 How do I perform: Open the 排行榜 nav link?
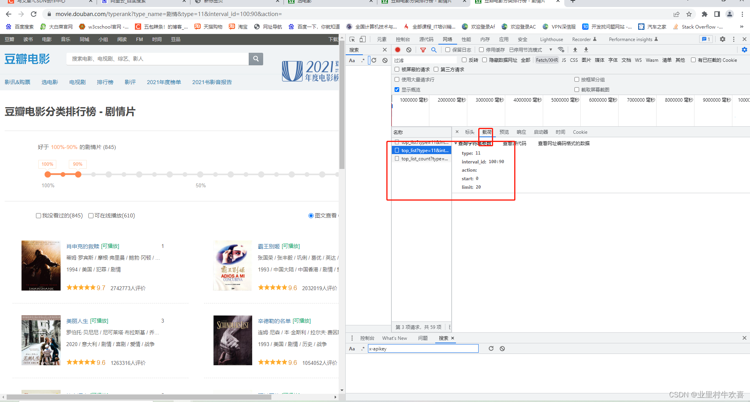(x=105, y=82)
